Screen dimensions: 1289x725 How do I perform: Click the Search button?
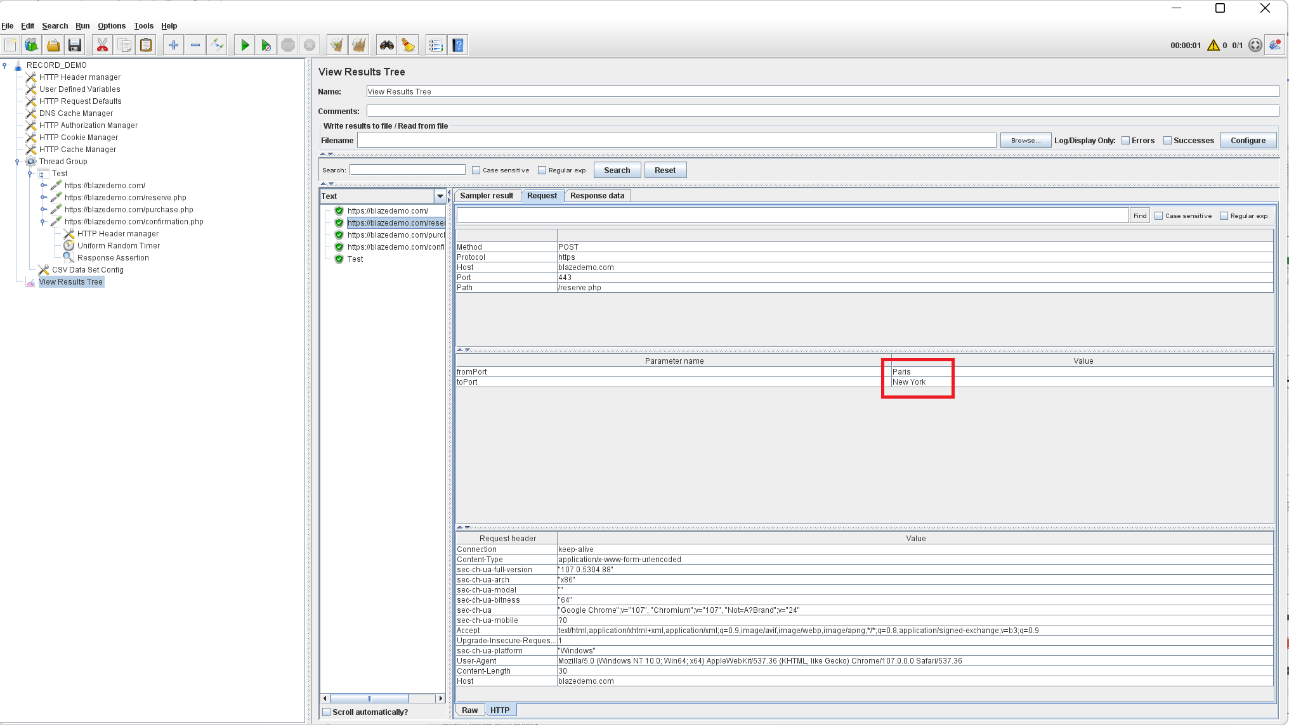point(616,170)
